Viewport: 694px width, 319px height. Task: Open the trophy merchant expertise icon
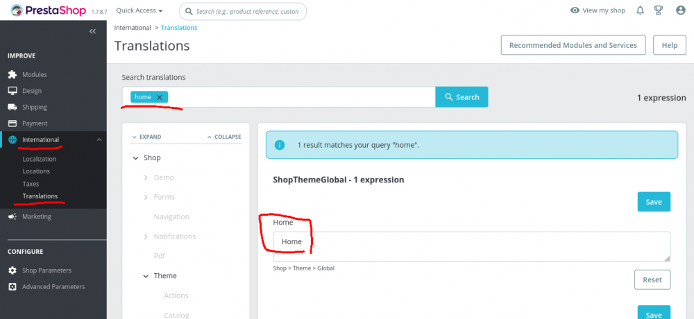658,10
